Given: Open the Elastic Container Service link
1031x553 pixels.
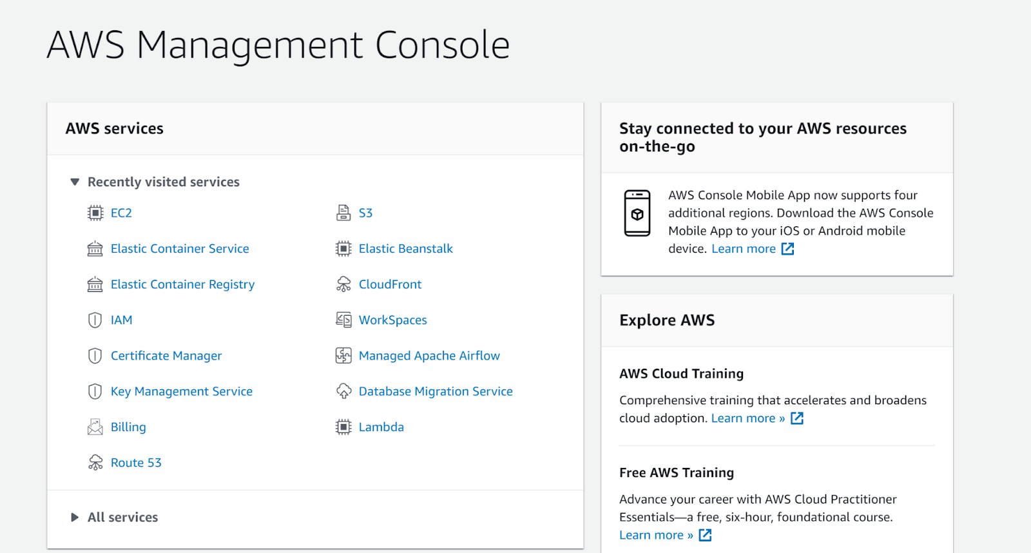Looking at the screenshot, I should [180, 249].
